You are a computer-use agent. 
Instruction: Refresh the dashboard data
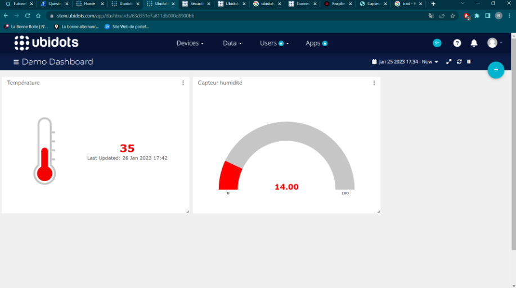(459, 62)
